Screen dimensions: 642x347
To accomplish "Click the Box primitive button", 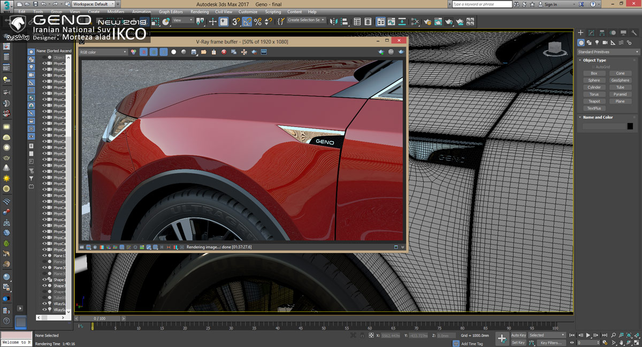I will [594, 73].
